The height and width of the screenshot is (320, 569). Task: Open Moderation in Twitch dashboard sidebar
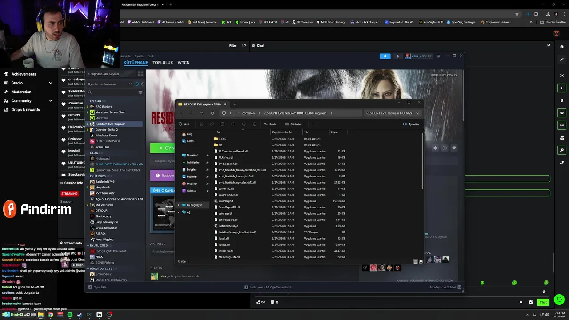[21, 92]
